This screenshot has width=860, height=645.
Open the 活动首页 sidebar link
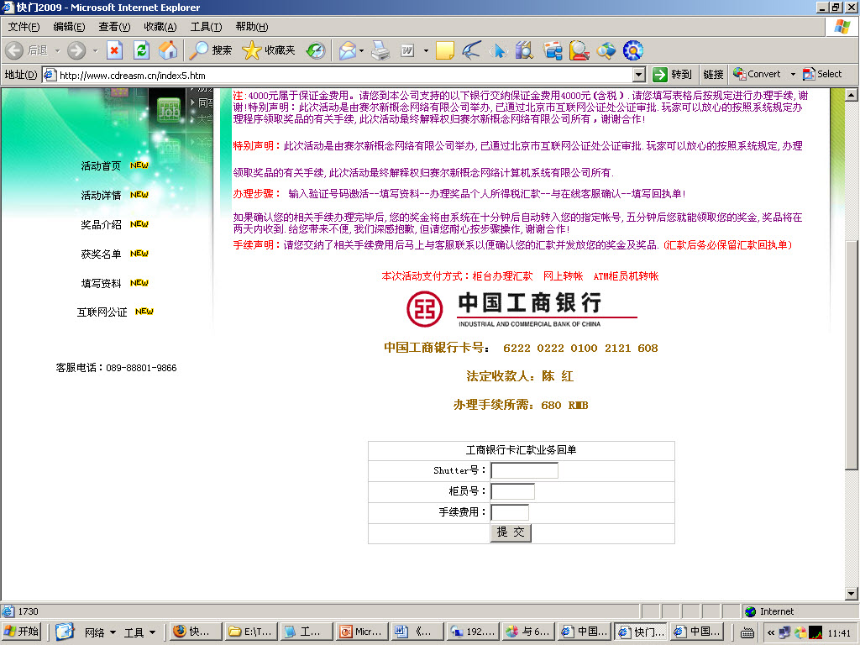point(101,165)
